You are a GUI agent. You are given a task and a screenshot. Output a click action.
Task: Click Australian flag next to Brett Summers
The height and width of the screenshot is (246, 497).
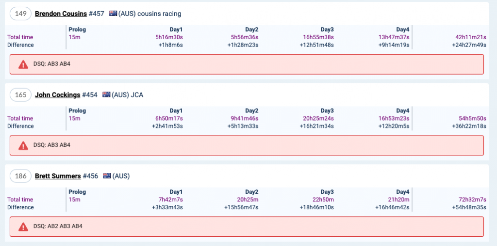tap(107, 176)
